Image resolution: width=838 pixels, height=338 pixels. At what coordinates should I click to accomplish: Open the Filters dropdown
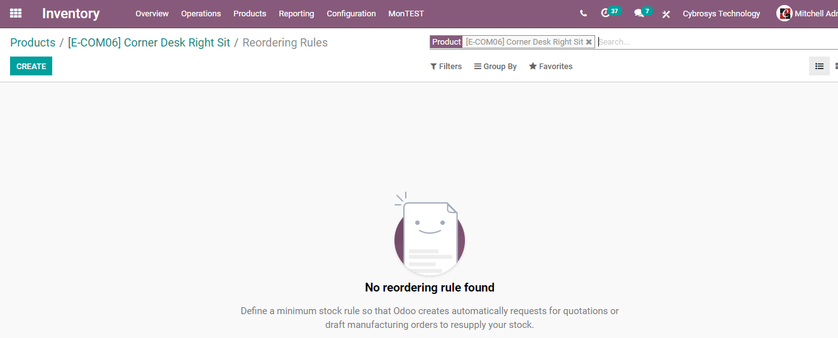[446, 67]
